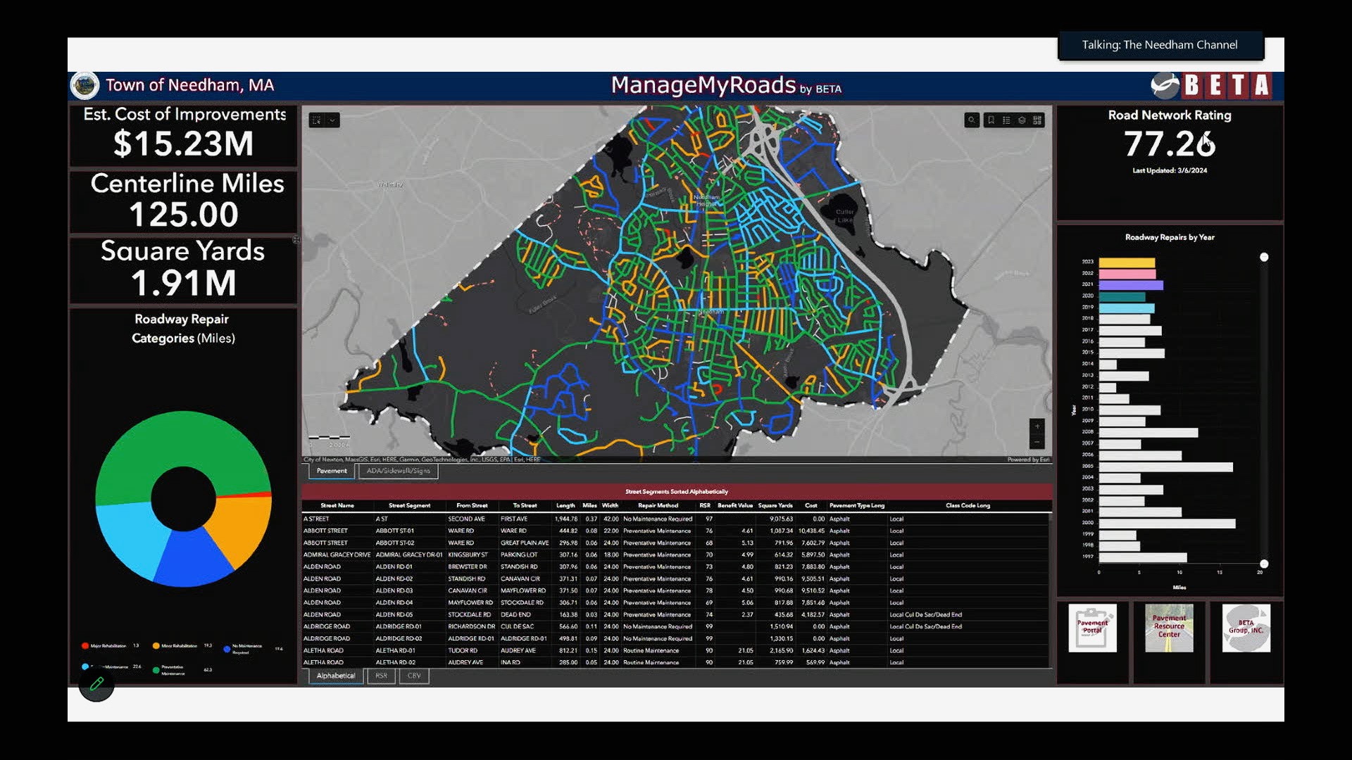Image resolution: width=1352 pixels, height=760 pixels.
Task: Select the 2019 light blue bar
Action: coord(1127,308)
